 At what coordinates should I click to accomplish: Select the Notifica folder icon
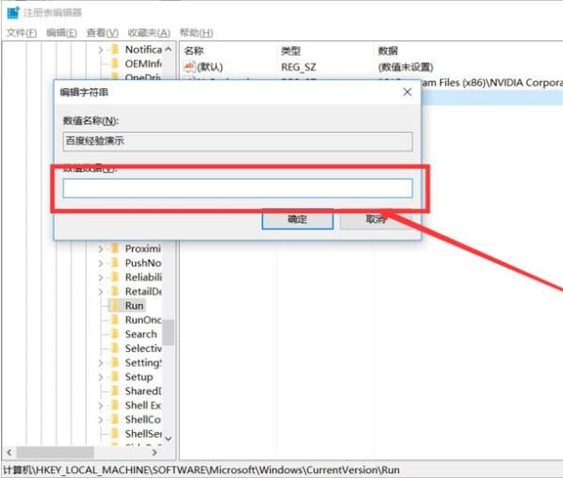pyautogui.click(x=115, y=49)
